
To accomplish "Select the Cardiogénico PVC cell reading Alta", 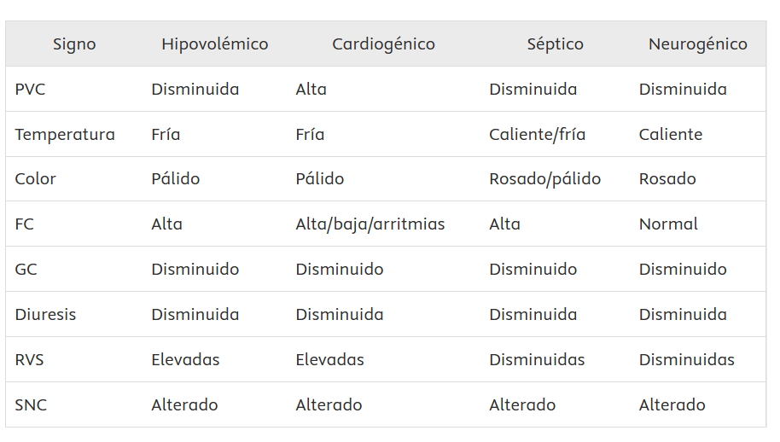I will tap(311, 90).
